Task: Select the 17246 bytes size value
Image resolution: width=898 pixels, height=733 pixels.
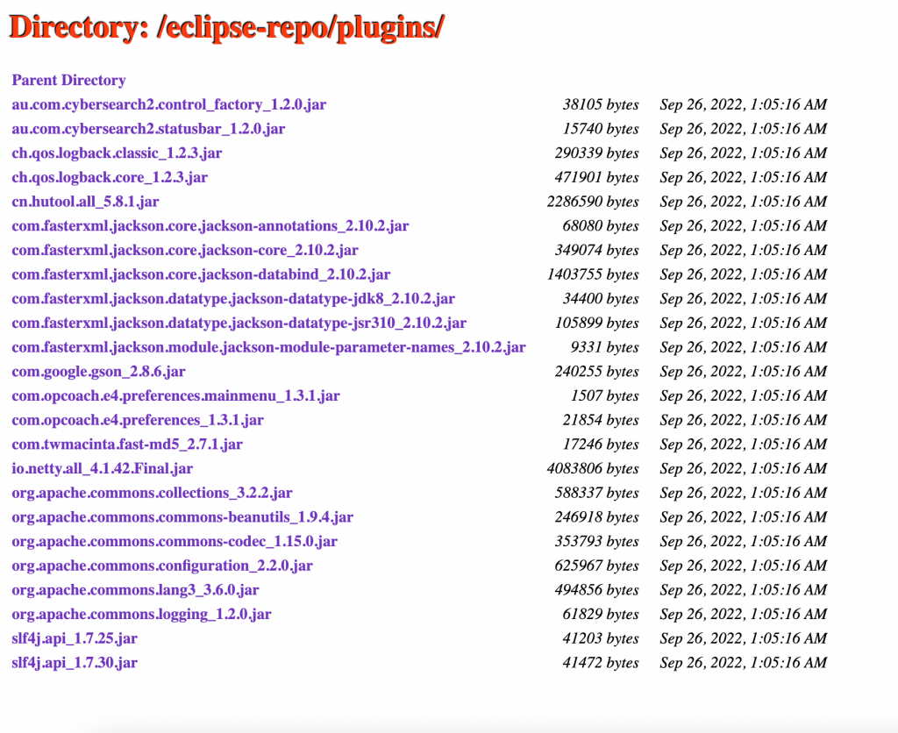Action: pyautogui.click(x=601, y=445)
